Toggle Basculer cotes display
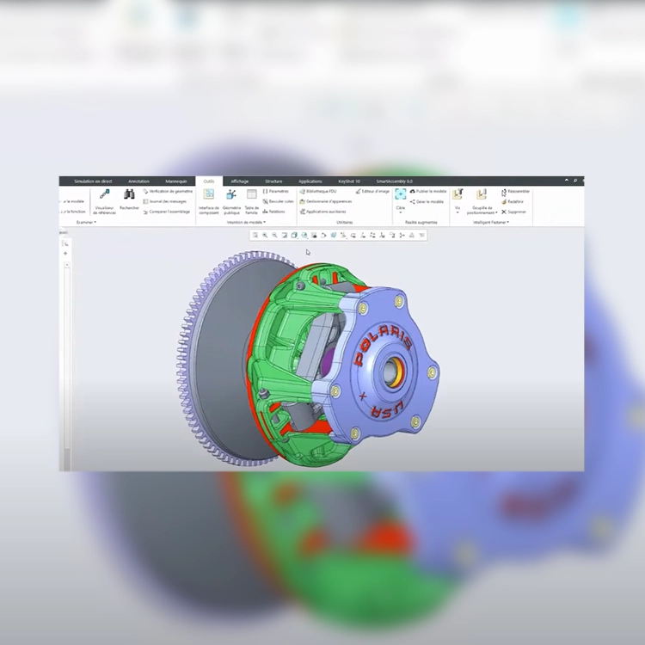 (x=278, y=201)
